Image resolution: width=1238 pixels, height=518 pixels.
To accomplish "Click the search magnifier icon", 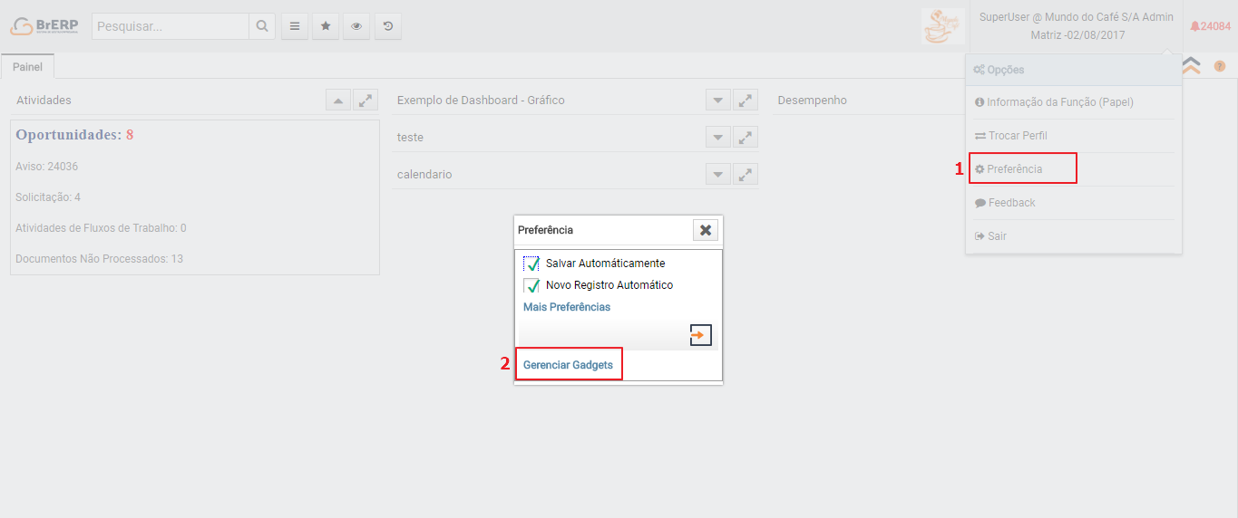I will click(x=262, y=26).
